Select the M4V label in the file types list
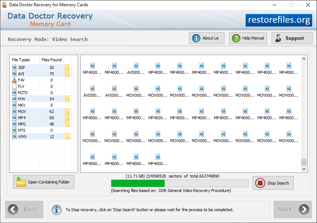This screenshot has width=317, height=223. 21,99
